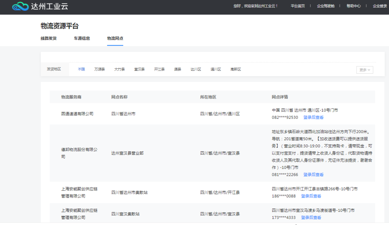Viewport: 389px width, 225px height.
Task: Select 通川区 in the region filter
Action: coord(216,69)
